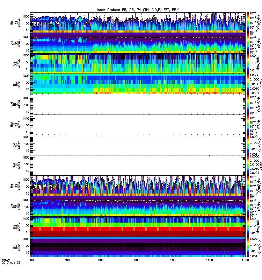Click inside the empty thd fff edc34 panel
Viewport: 262px width, 280px height.
(x=138, y=104)
